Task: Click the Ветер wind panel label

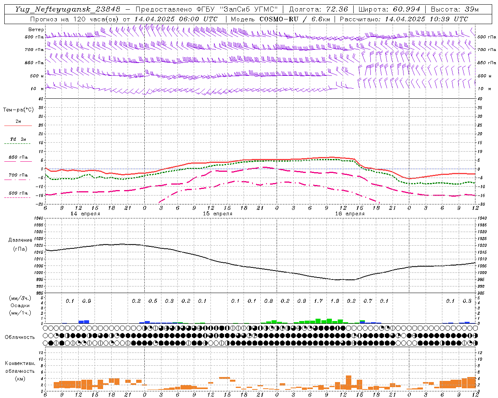Action: pos(36,30)
